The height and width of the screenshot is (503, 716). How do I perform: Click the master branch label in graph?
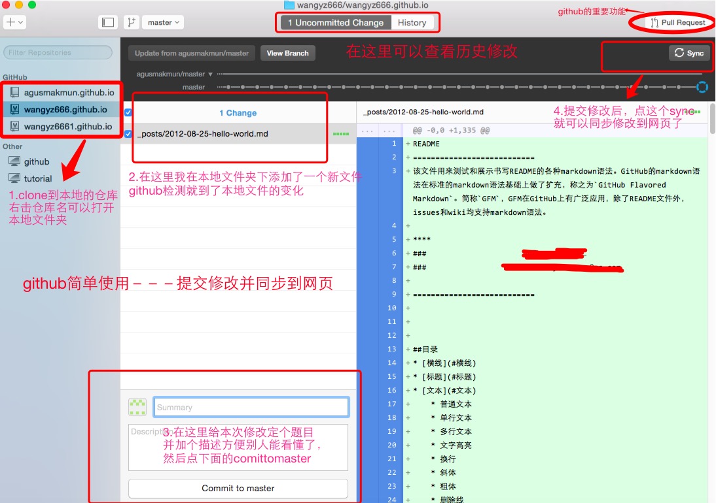tap(194, 87)
